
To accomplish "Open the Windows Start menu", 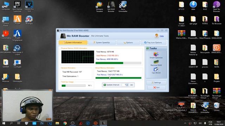I will click(x=4, y=123).
